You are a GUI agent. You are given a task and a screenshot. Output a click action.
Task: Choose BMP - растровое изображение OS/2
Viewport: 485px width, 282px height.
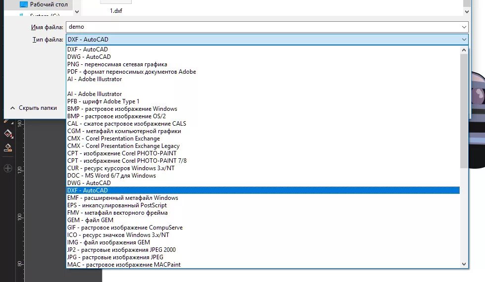[x=263, y=116]
